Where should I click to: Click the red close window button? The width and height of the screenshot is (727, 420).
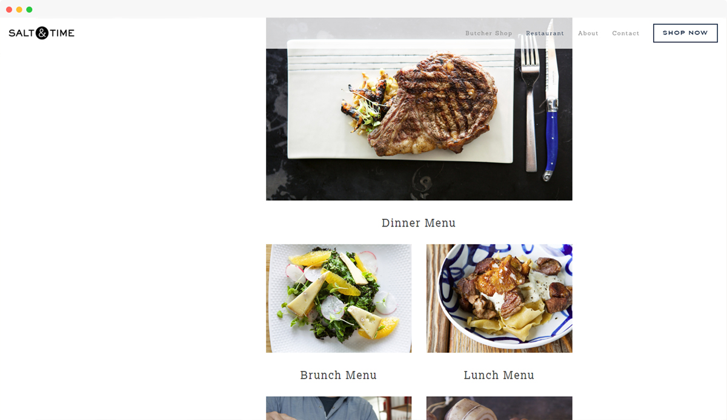point(9,10)
